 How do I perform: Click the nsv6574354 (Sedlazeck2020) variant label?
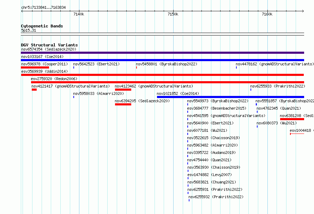click(49, 49)
